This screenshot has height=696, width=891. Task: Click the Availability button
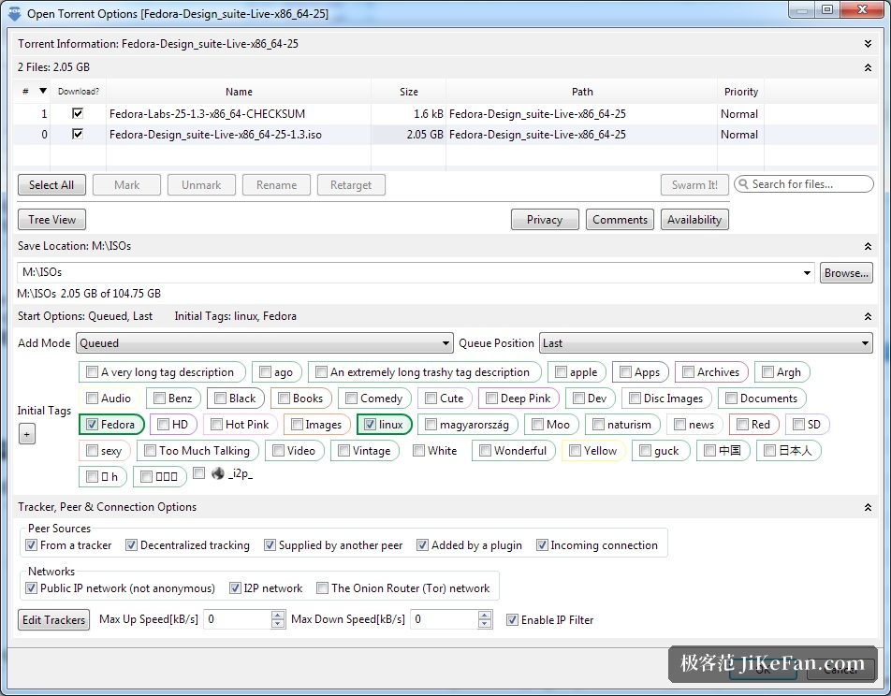(x=694, y=220)
